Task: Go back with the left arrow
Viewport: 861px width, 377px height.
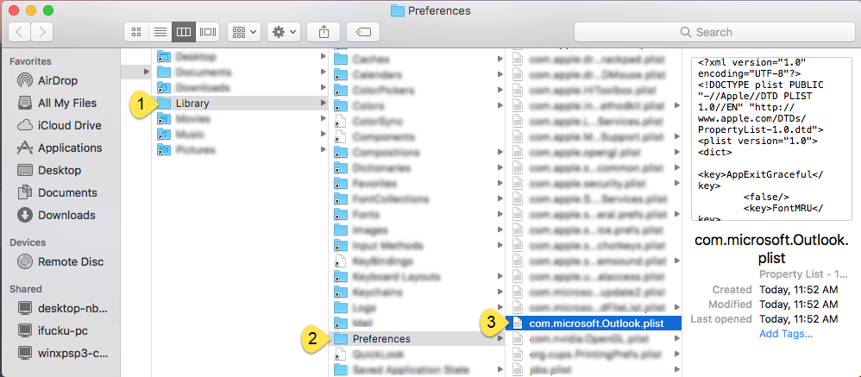Action: 19,33
